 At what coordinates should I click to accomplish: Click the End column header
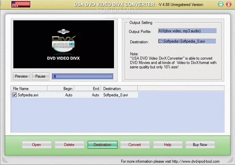coord(88,88)
